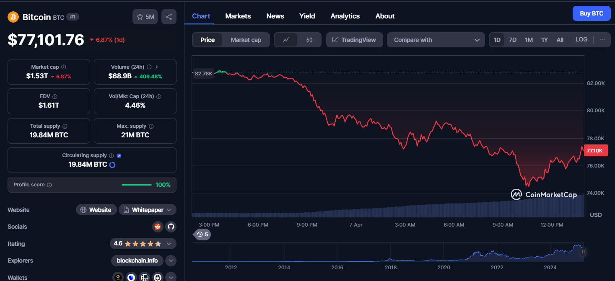Expand more explorers next to blockchain.info
615x281 pixels.
(x=171, y=260)
